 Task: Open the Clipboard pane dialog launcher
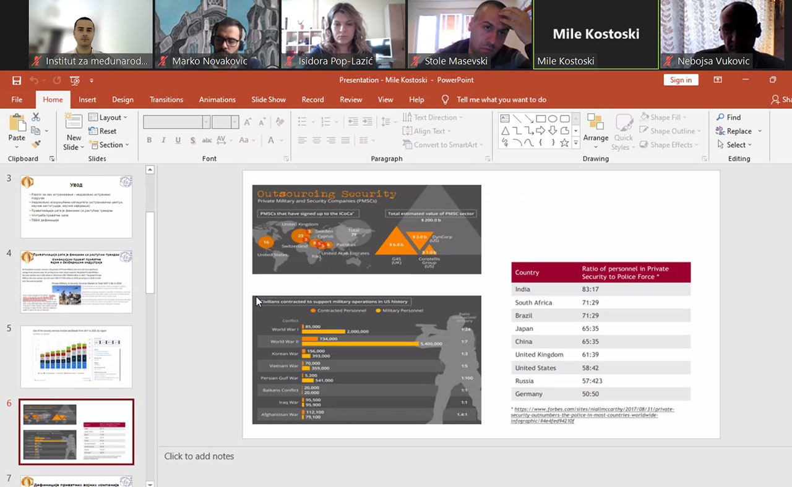(x=52, y=159)
